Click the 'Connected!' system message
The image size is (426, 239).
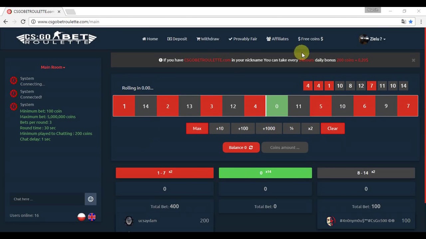(x=31, y=97)
